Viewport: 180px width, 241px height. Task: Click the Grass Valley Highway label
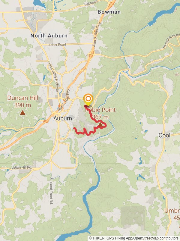pos(53,77)
